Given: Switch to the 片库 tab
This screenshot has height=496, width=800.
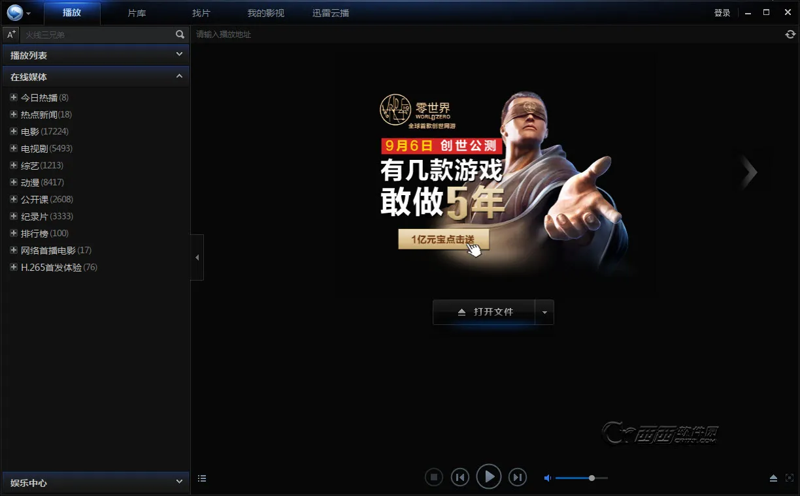Looking at the screenshot, I should point(137,13).
